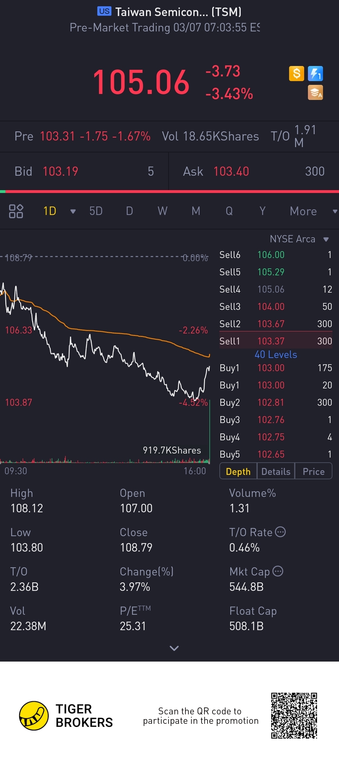Tap the Tiger Brokers logo
Screen dimensions: 339x770
(x=34, y=716)
